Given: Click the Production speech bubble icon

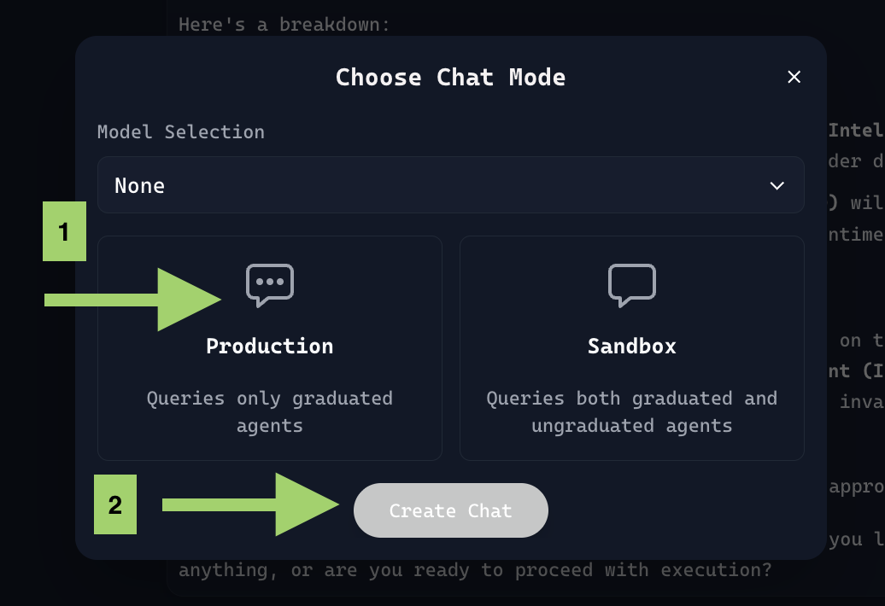Looking at the screenshot, I should click(270, 285).
